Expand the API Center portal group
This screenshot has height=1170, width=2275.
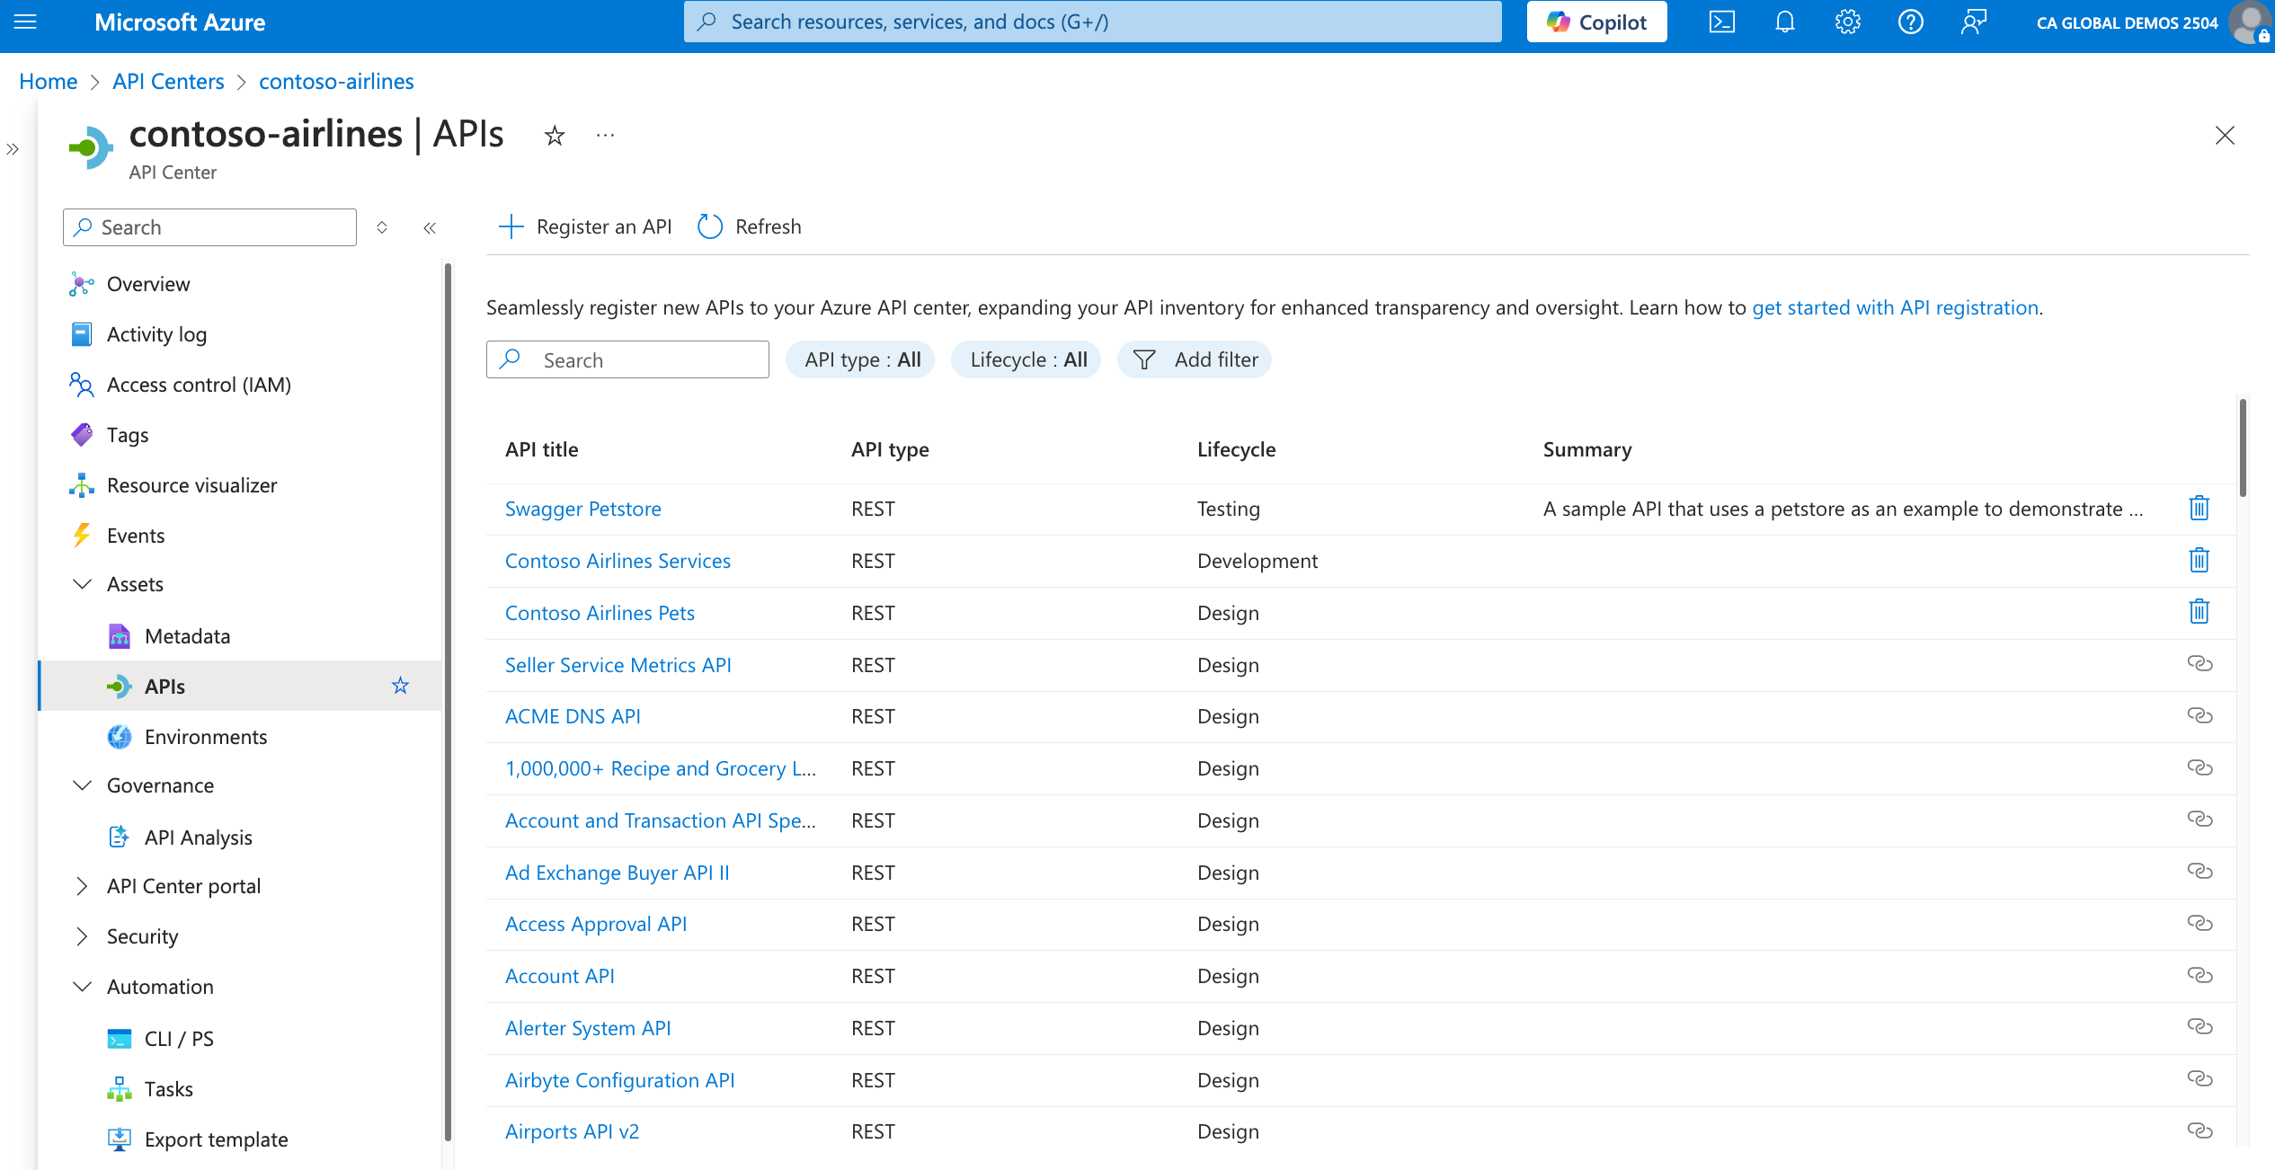tap(82, 886)
